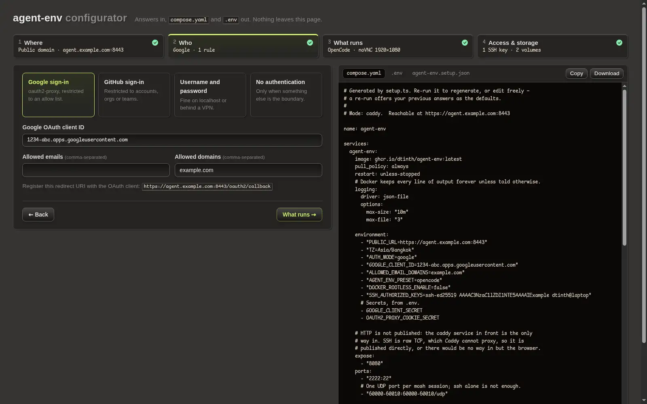Focus the Google OAuth client ID field

tap(172, 140)
